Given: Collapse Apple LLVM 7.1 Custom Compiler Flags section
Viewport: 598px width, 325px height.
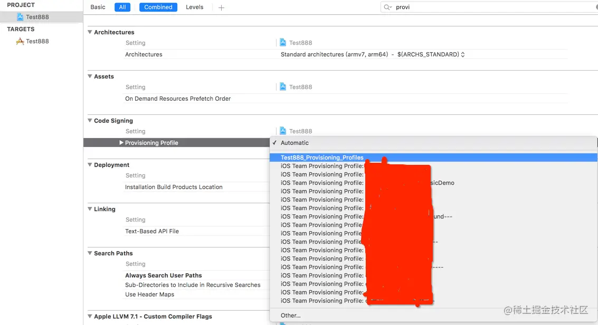Looking at the screenshot, I should (x=90, y=316).
